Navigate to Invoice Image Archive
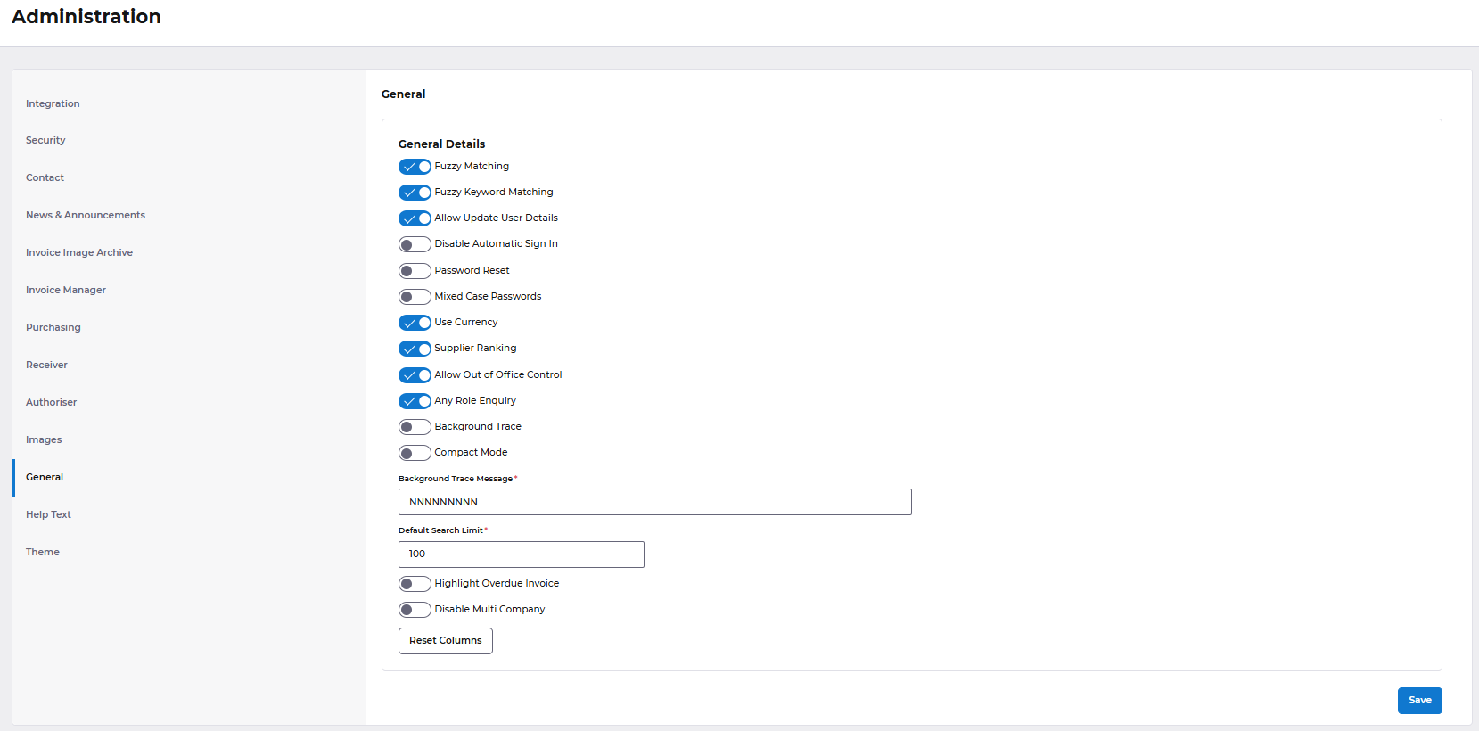 pos(79,252)
